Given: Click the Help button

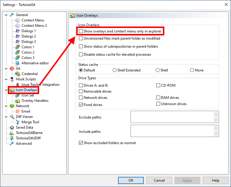Looking at the screenshot, I should (x=215, y=180).
